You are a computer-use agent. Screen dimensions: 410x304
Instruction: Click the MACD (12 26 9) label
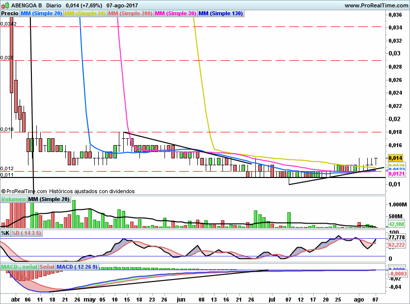click(78, 267)
